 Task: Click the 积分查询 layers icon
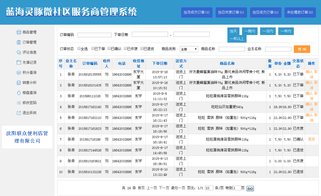[19, 73]
